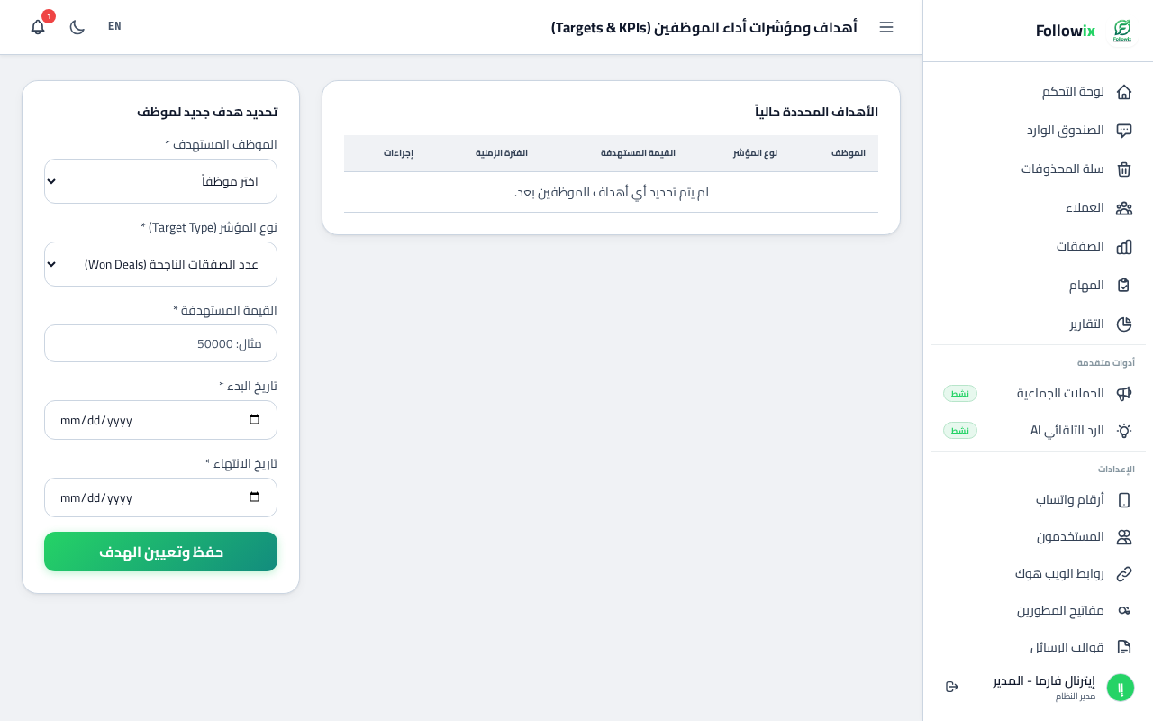The image size is (1153, 721).
Task: Click حفظ وتعيين الهدف save button
Action: tap(160, 552)
